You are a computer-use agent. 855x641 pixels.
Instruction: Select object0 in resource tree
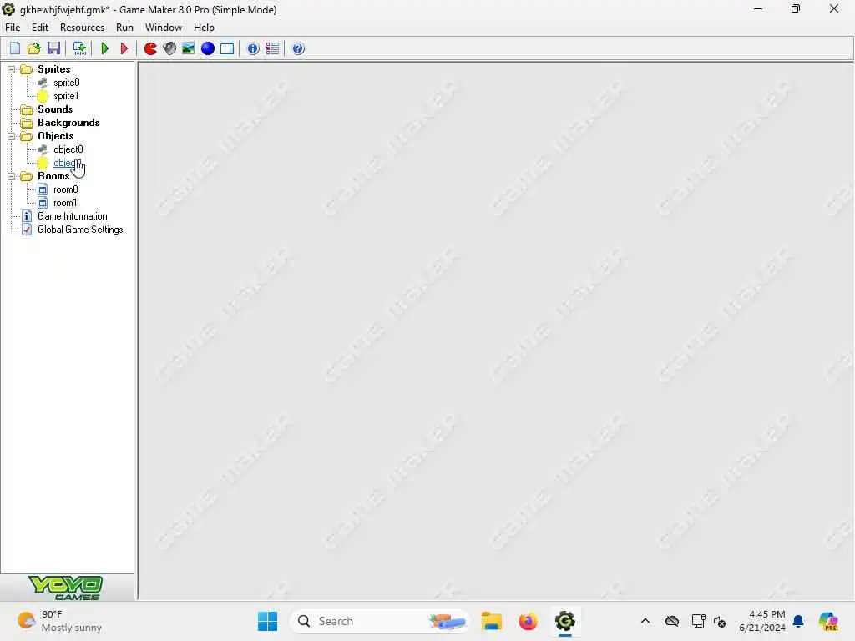68,149
